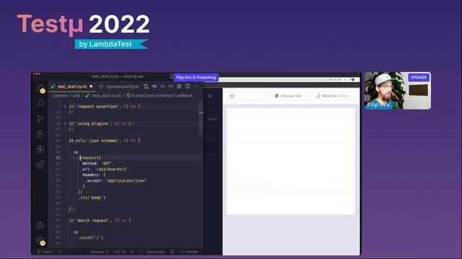Open the Manage gear in the activity bar
The image size is (462, 259).
tap(40, 241)
